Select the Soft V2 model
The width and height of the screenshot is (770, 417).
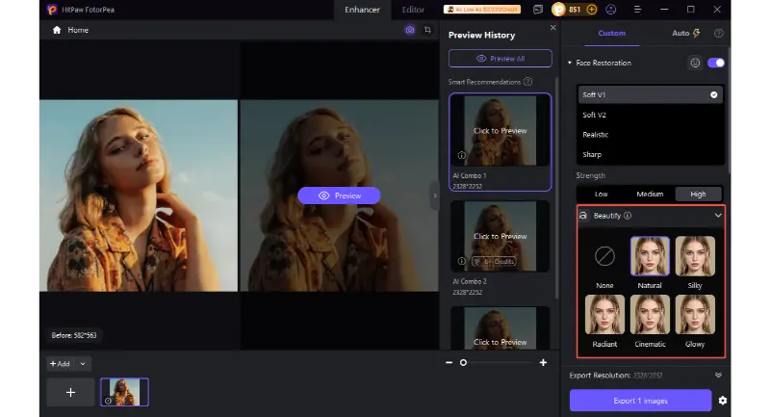tap(650, 115)
